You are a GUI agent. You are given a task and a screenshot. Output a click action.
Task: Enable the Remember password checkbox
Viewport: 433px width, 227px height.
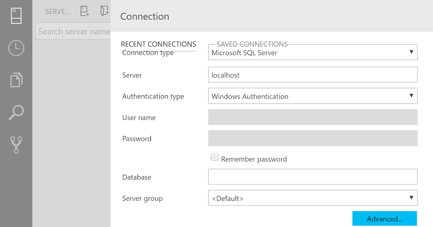pos(215,157)
